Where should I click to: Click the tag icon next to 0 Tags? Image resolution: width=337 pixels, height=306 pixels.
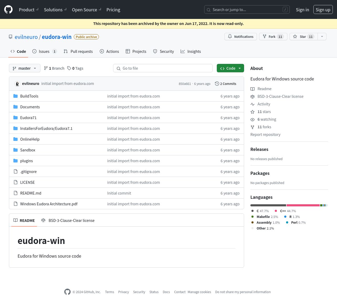(69, 68)
